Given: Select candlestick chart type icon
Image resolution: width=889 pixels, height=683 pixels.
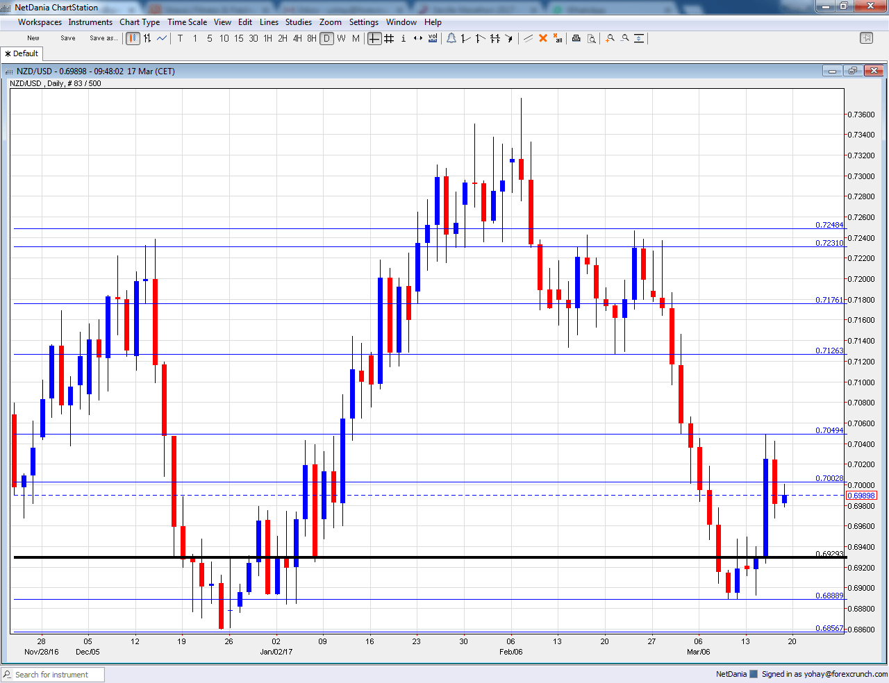Looking at the screenshot, I should click(x=133, y=38).
